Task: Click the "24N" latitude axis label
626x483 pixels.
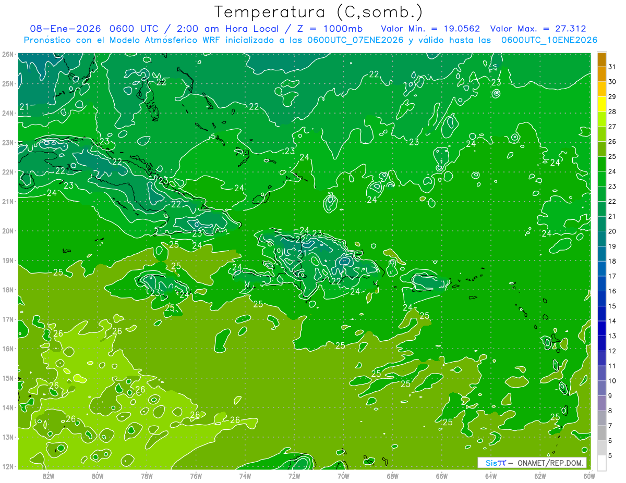Action: (x=7, y=113)
